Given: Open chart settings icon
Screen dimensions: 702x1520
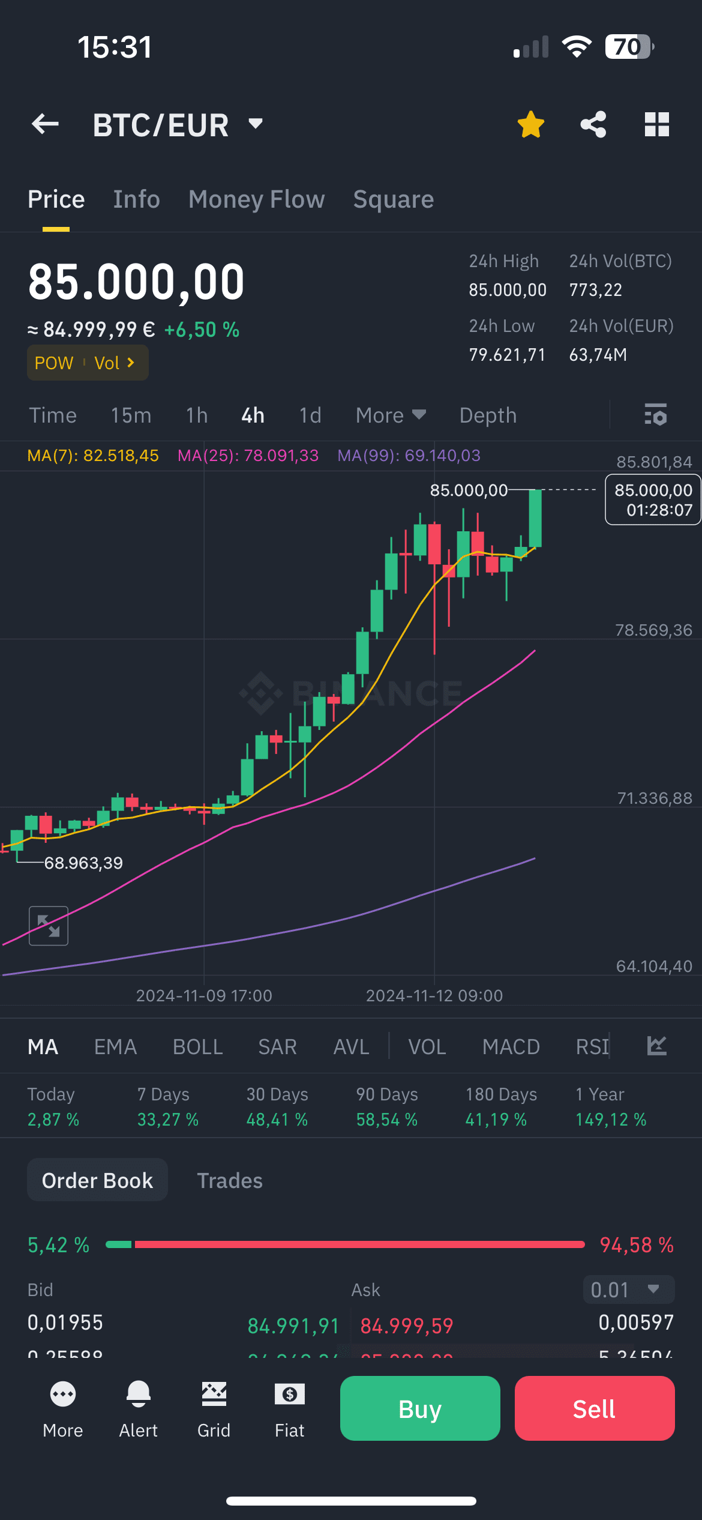Looking at the screenshot, I should click(x=656, y=415).
